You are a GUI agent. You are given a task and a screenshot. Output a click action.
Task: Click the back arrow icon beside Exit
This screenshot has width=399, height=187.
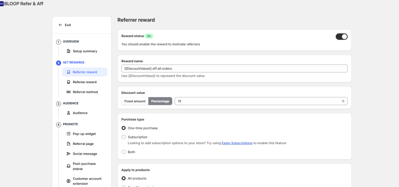60,25
